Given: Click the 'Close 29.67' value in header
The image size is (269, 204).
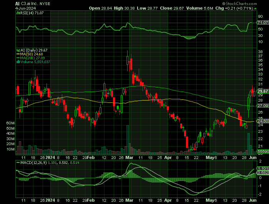Looking at the screenshot, I should tap(172, 8).
